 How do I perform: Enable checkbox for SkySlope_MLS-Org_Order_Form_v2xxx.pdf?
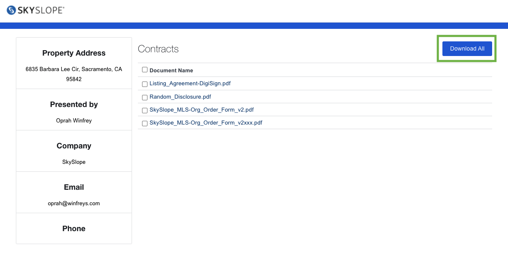145,123
